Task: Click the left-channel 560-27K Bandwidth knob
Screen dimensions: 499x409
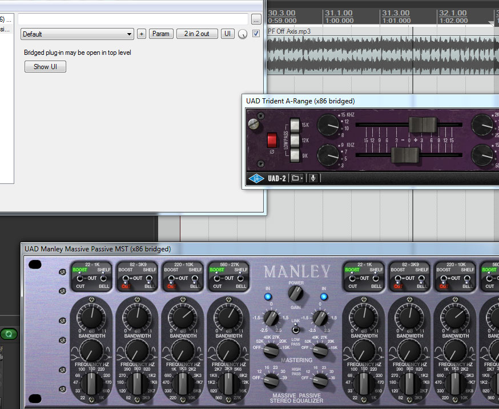Action: click(x=228, y=350)
